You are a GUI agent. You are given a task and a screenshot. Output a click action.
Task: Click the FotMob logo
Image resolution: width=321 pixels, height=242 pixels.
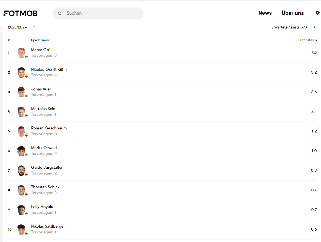pyautogui.click(x=20, y=13)
